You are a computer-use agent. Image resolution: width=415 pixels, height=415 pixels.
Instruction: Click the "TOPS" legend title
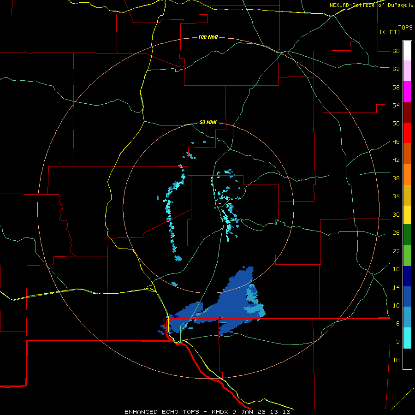tap(405, 28)
